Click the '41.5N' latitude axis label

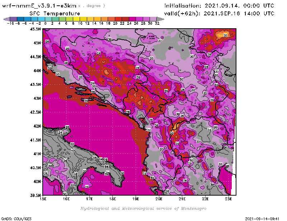35,140
